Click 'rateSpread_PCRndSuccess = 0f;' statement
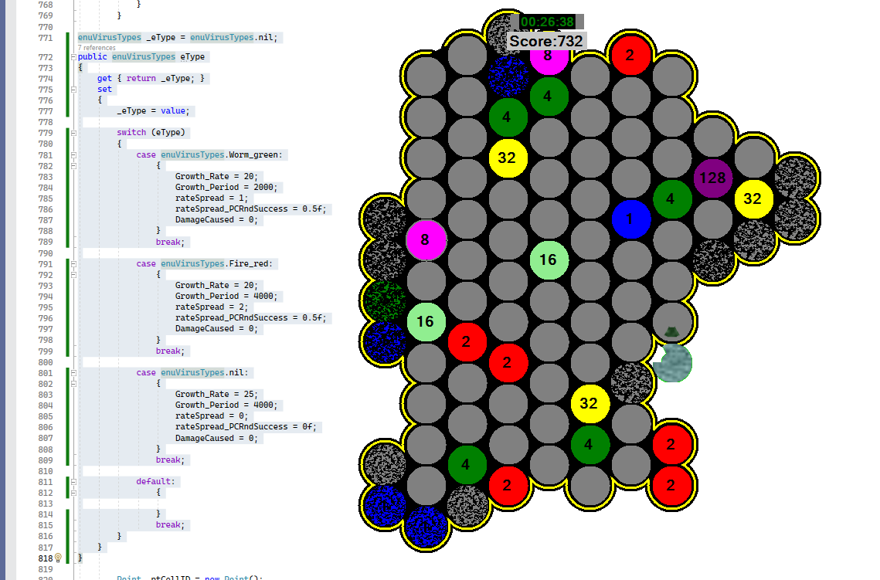 246,427
